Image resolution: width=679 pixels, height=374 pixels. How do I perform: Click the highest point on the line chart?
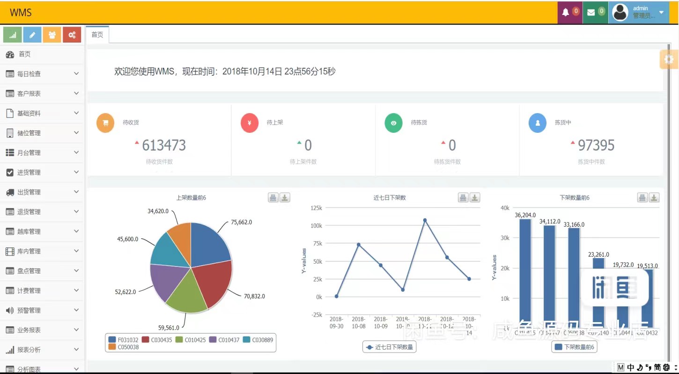pos(425,220)
